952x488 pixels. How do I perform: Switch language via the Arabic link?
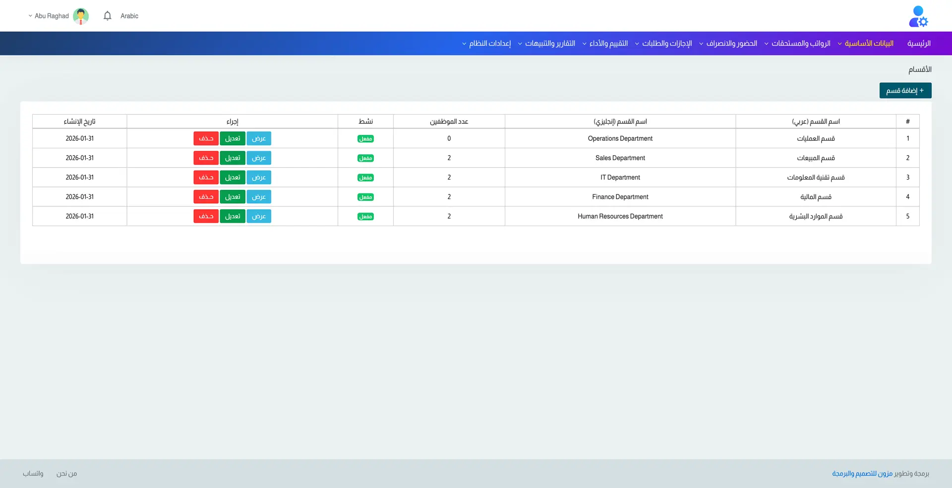click(x=129, y=16)
